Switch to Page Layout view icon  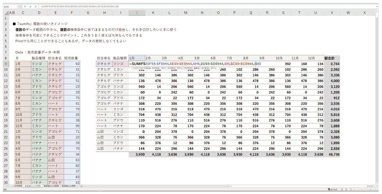(x=346, y=189)
